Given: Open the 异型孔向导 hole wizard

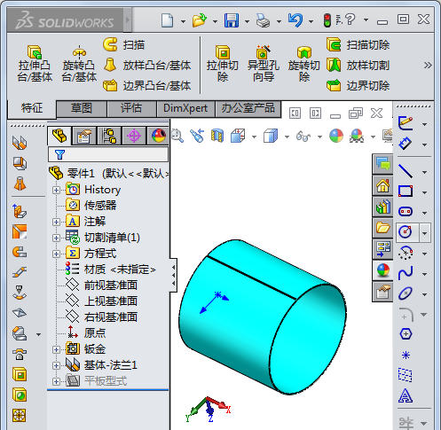Looking at the screenshot, I should click(x=264, y=64).
